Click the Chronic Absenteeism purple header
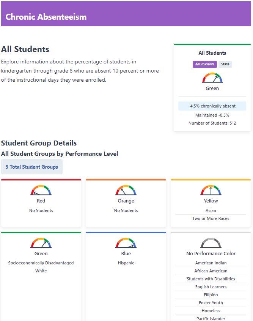This screenshot has width=253, height=321. point(126,14)
